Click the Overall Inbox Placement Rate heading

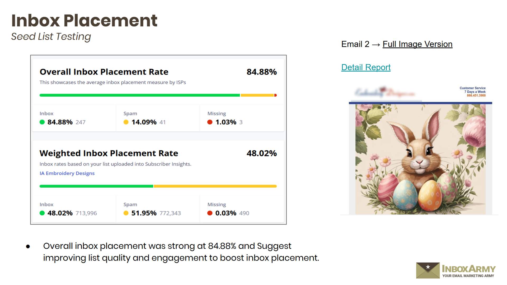coord(104,72)
